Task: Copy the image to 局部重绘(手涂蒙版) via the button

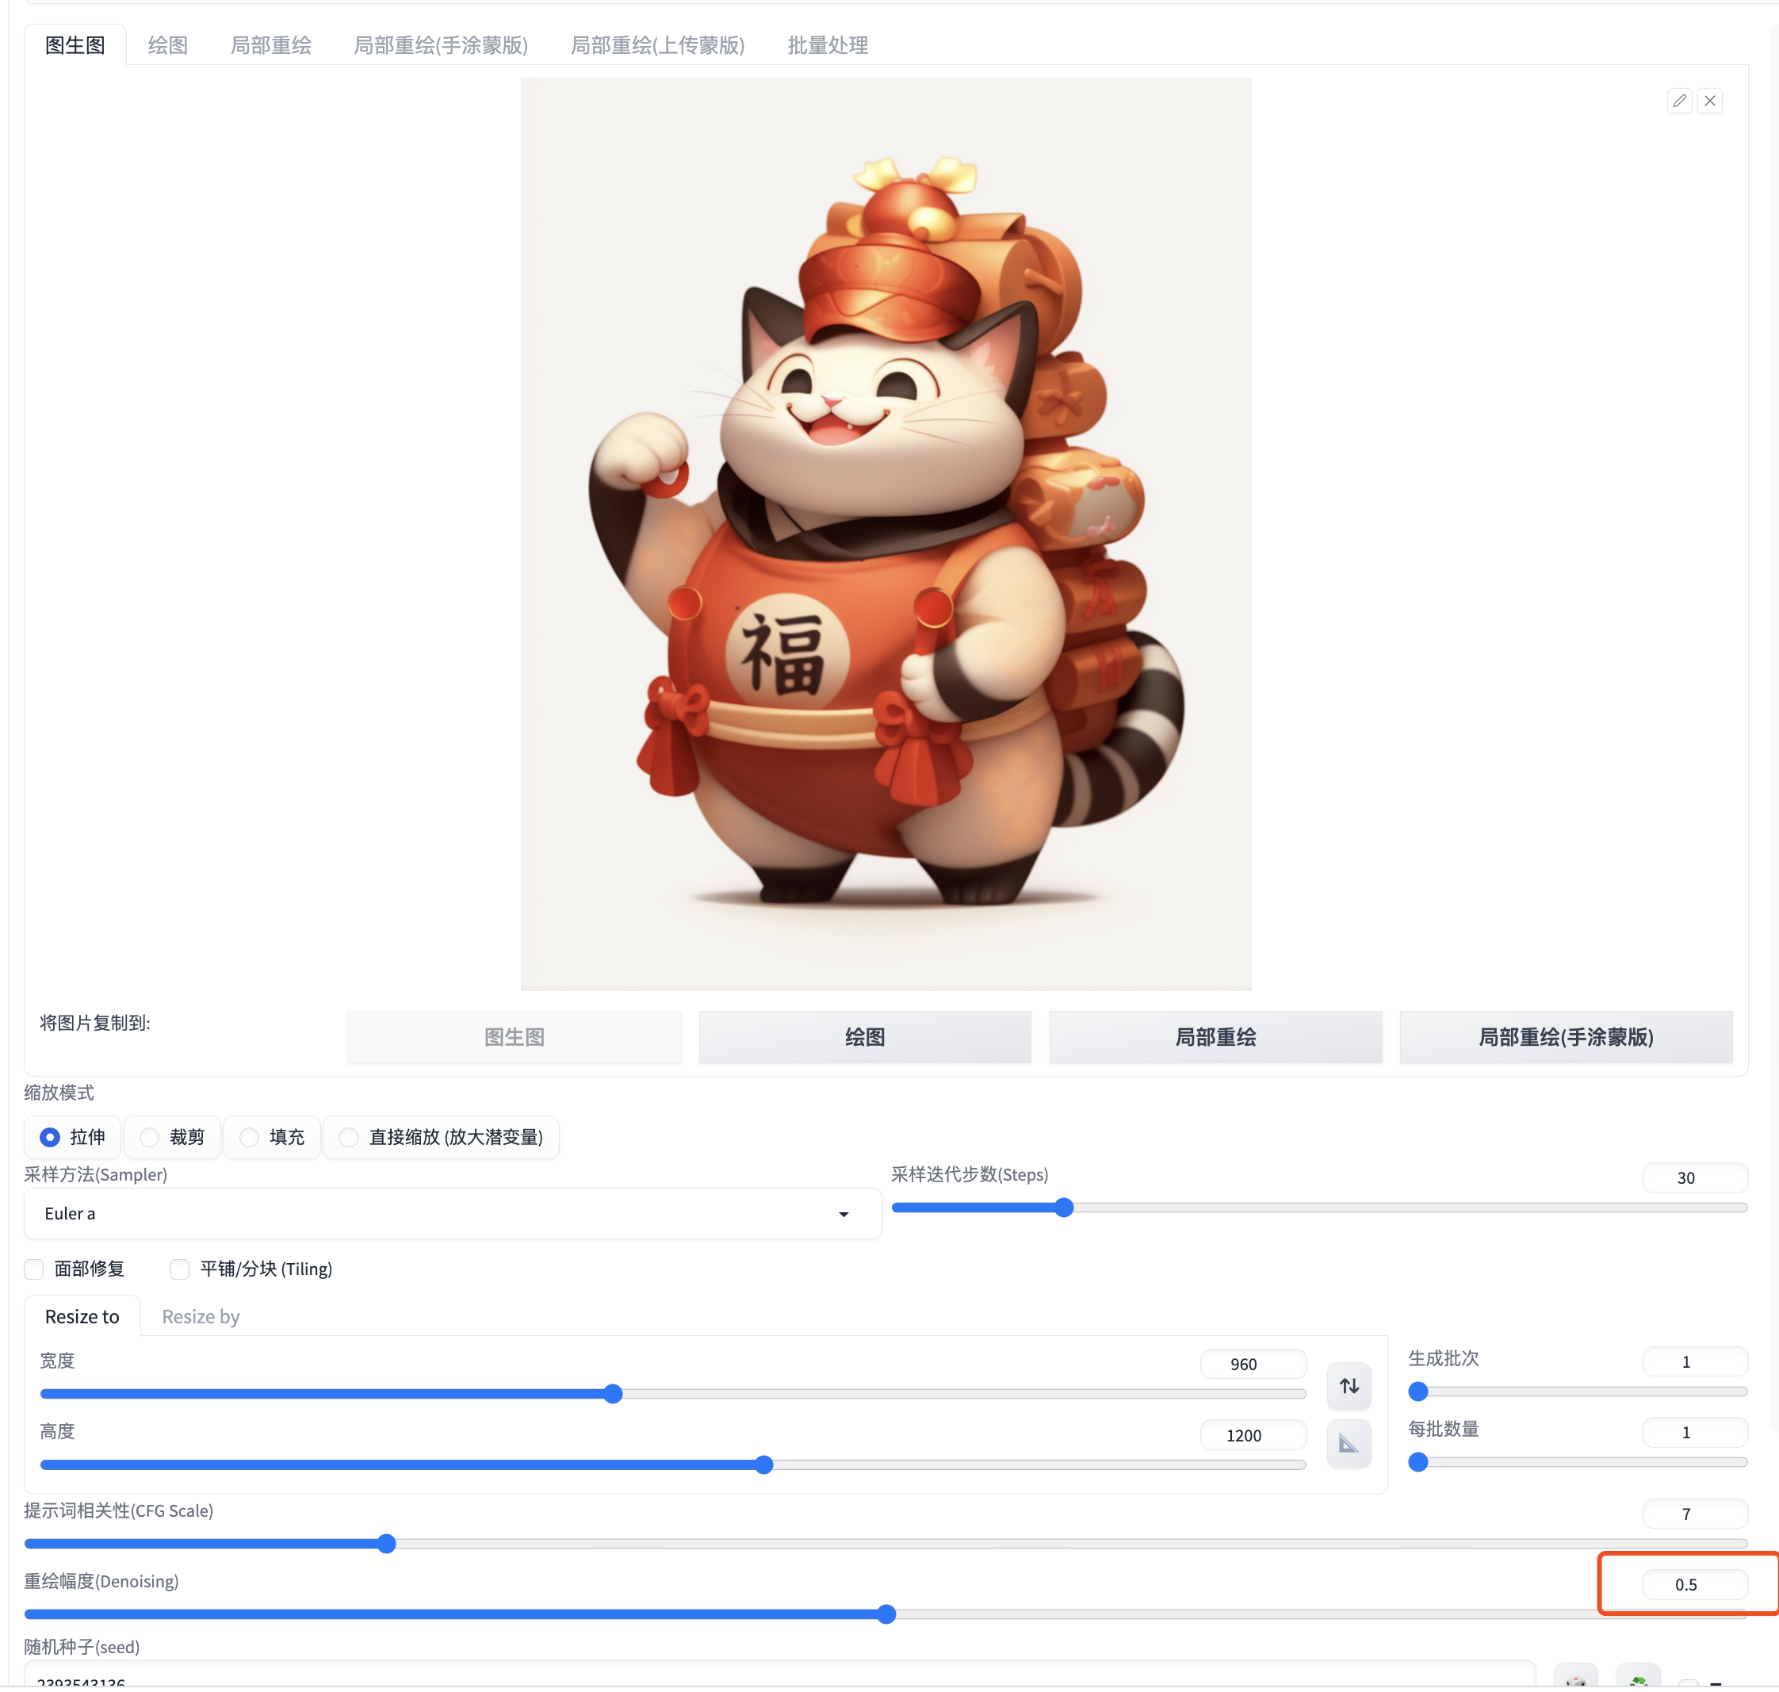Action: (x=1565, y=1037)
